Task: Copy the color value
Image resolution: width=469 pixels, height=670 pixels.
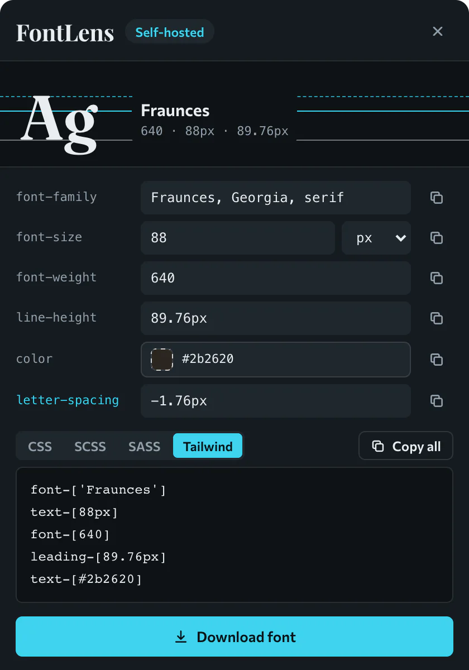Action: click(437, 360)
